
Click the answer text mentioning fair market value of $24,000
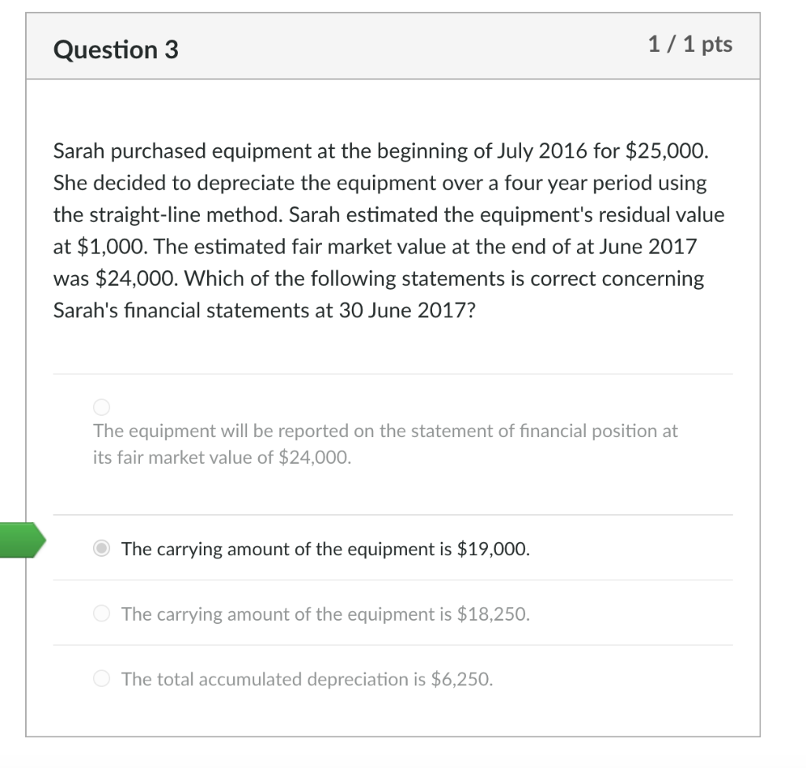pyautogui.click(x=386, y=443)
